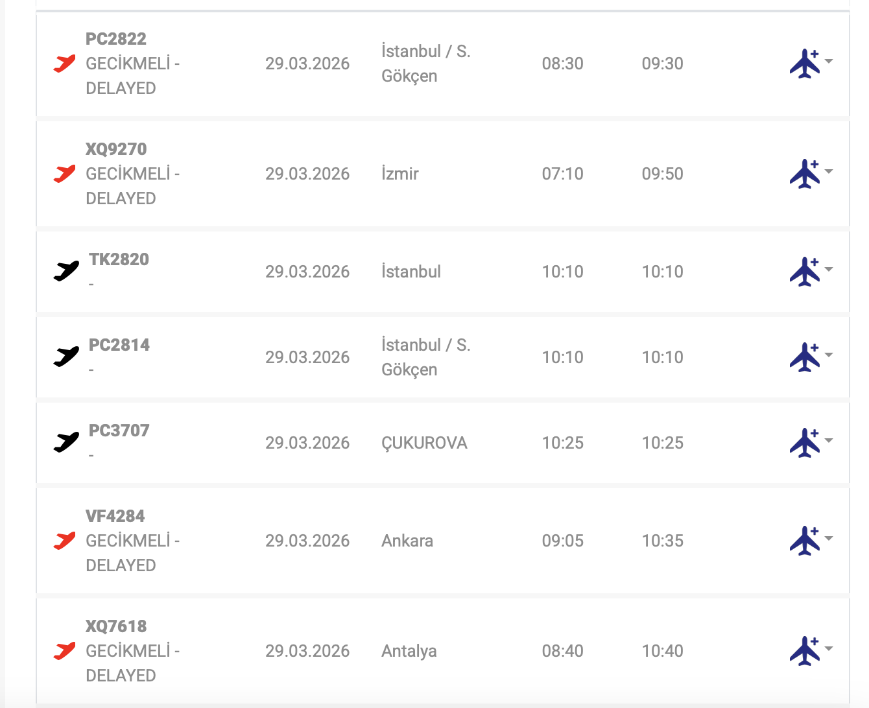869x708 pixels.
Task: Open dropdown arrow on XQ7618 row
Action: [829, 649]
